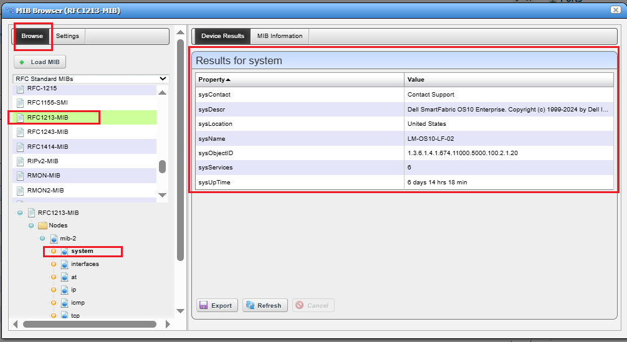The image size is (627, 342).
Task: Click the horizontal scrollbar under the tree
Action: 90,324
